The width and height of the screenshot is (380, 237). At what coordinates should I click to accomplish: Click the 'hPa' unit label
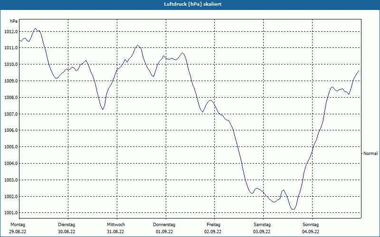[x=14, y=21]
